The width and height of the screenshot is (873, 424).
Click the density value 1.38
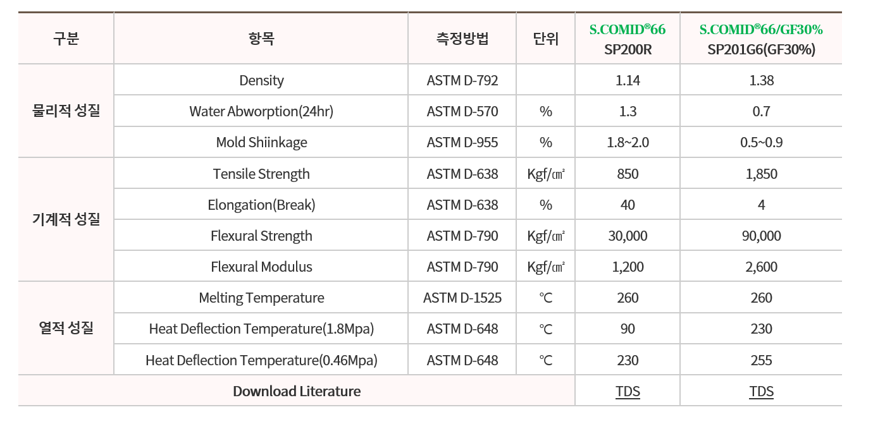point(761,81)
